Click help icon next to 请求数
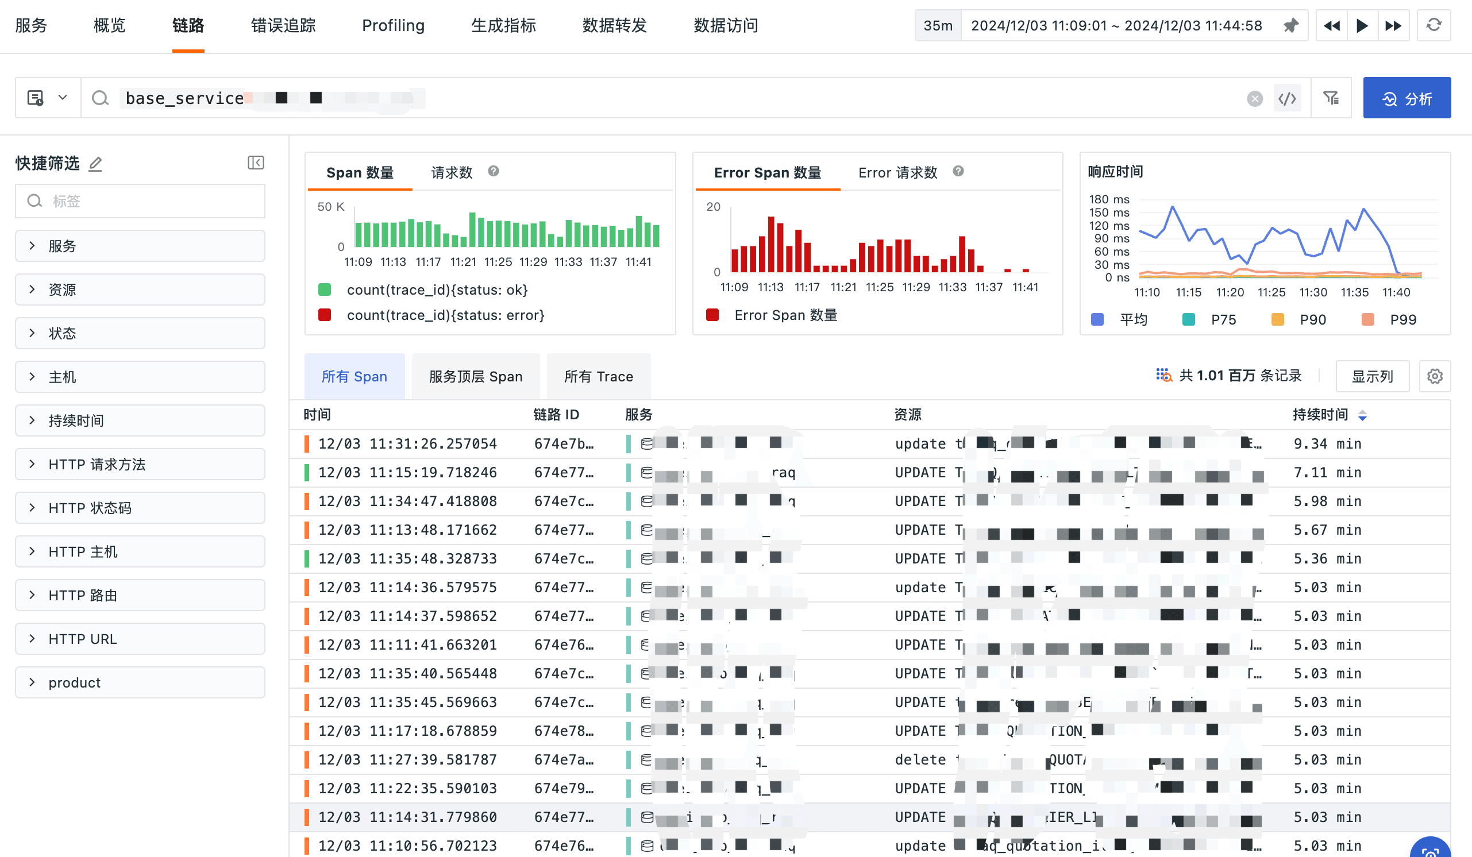 pyautogui.click(x=494, y=171)
